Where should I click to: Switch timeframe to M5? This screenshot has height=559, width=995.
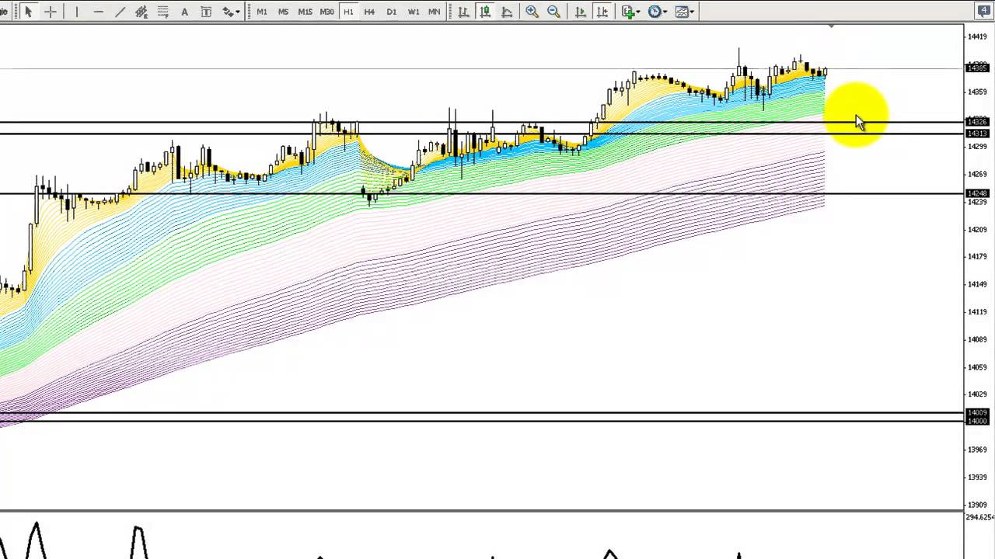[283, 12]
